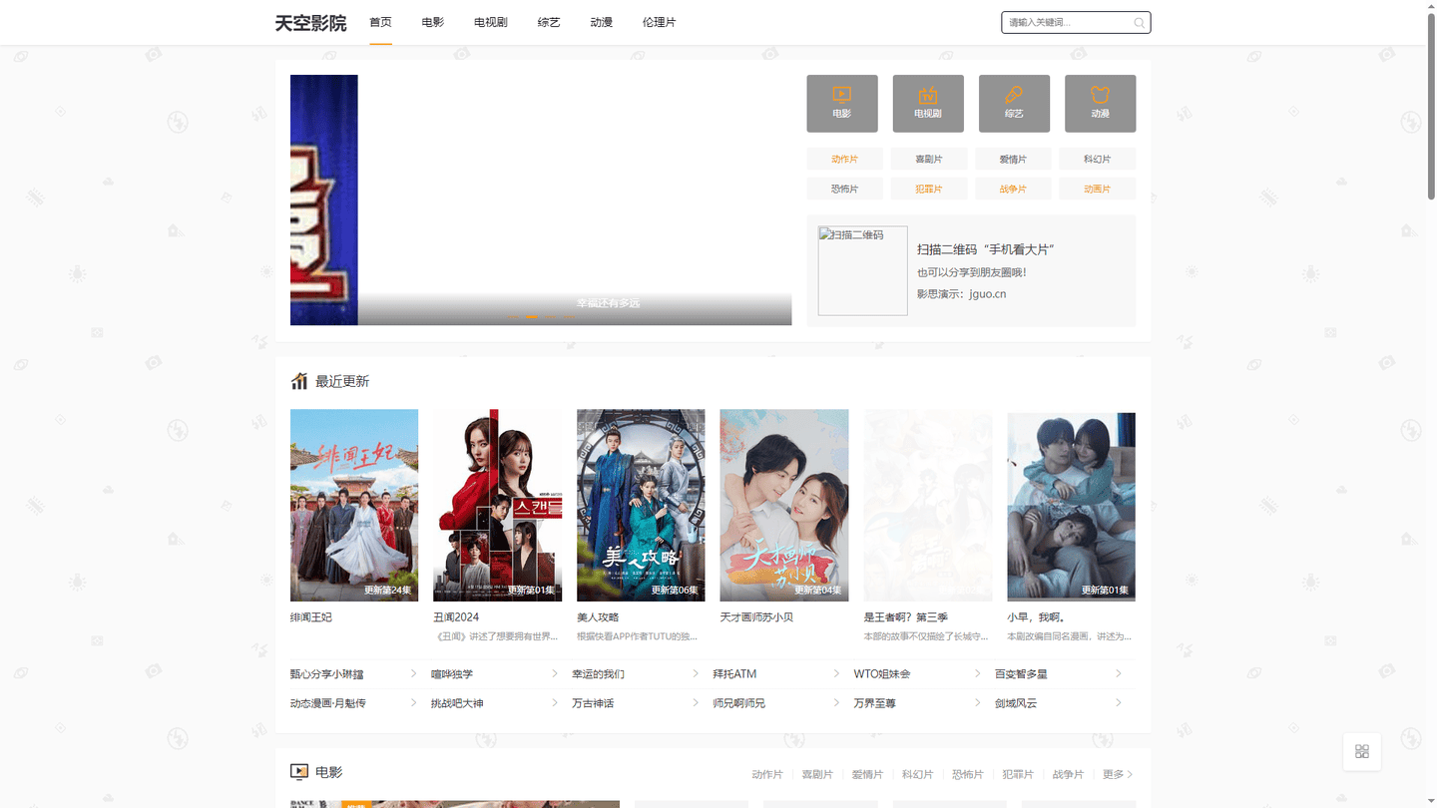Click the carousel banner image
Image resolution: width=1437 pixels, height=808 pixels.
coord(541,200)
